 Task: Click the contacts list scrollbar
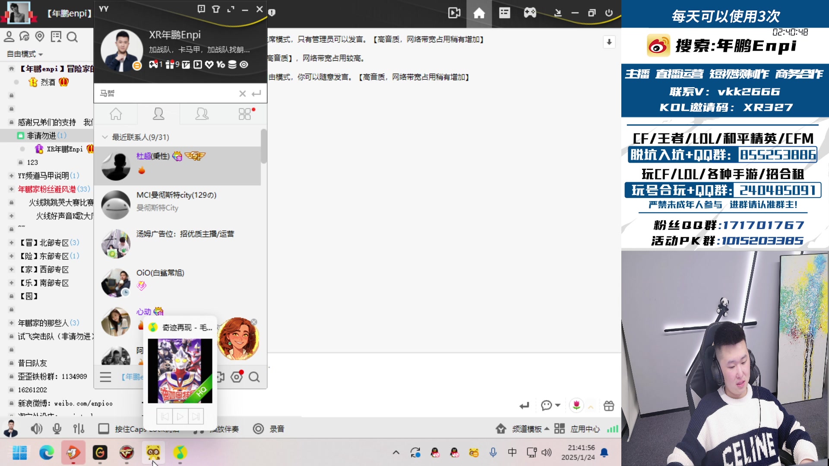[x=263, y=147]
